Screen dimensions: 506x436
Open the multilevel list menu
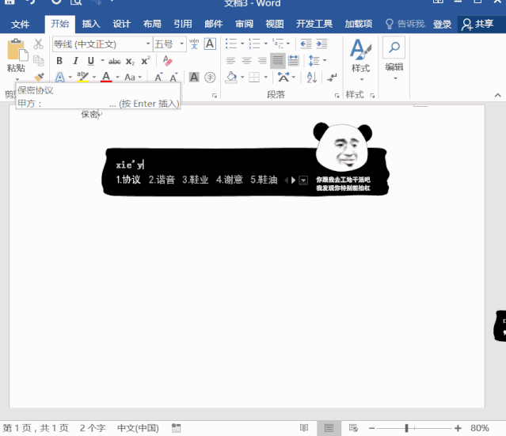click(x=281, y=44)
